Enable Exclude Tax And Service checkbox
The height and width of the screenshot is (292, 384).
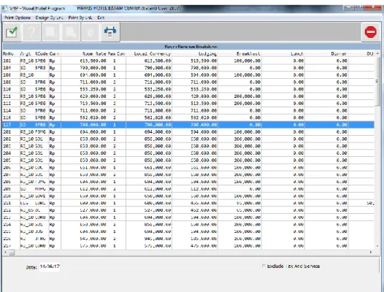(264, 266)
